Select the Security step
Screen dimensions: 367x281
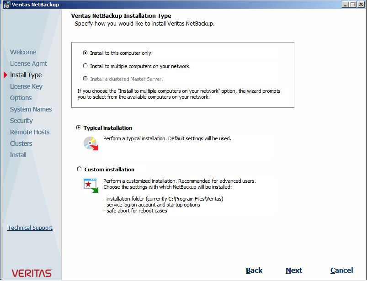tap(21, 121)
